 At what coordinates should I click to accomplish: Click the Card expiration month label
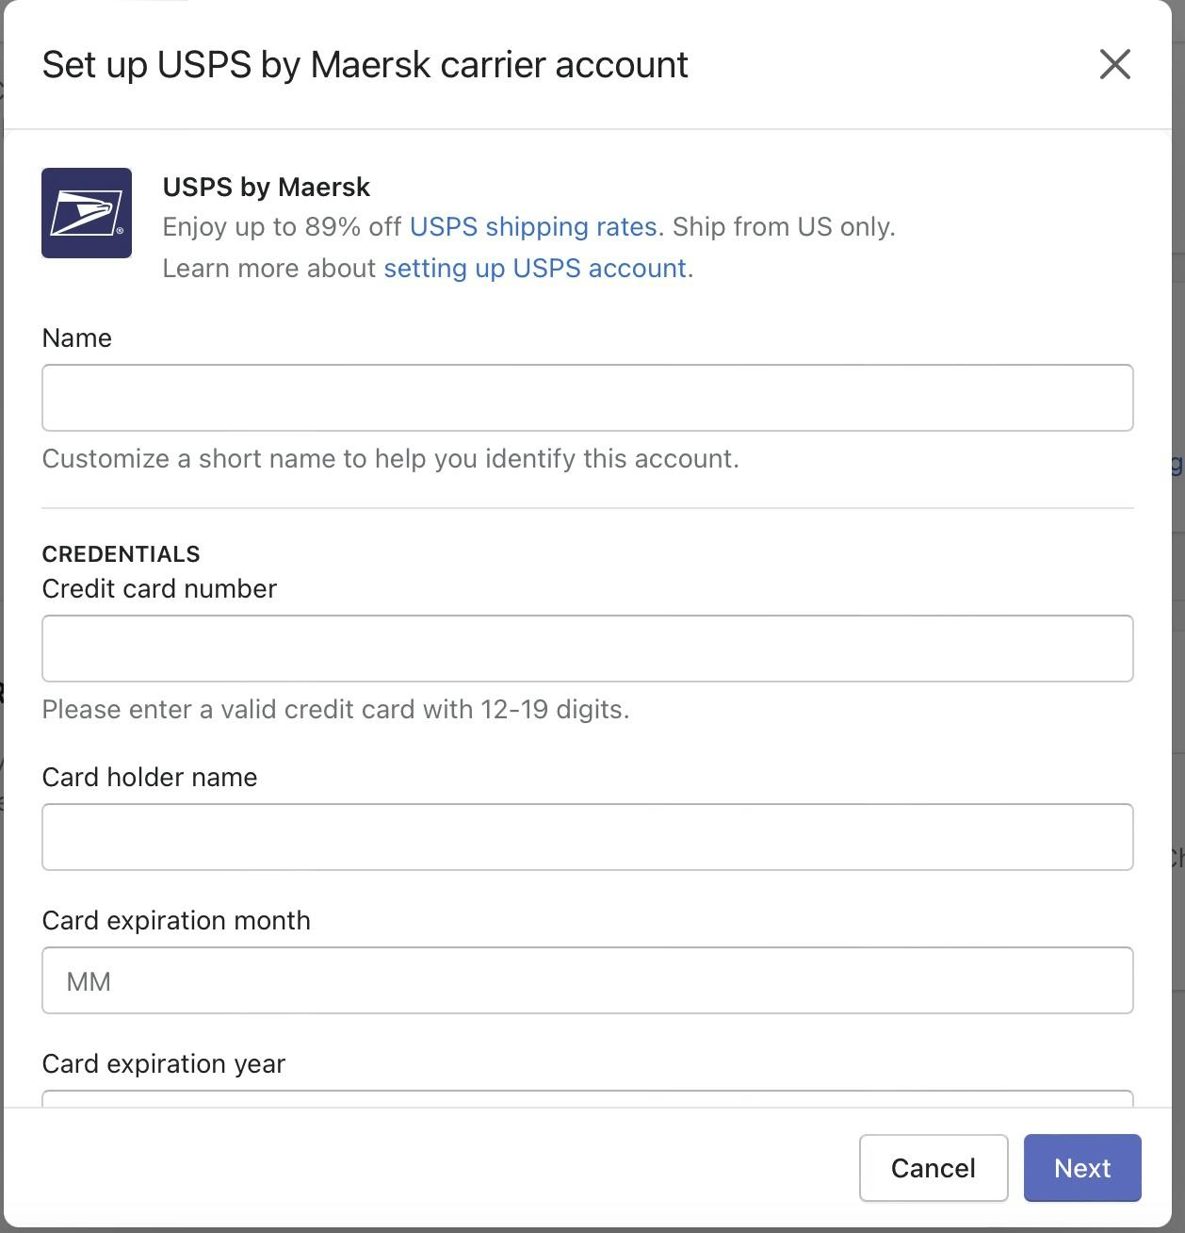tap(176, 921)
